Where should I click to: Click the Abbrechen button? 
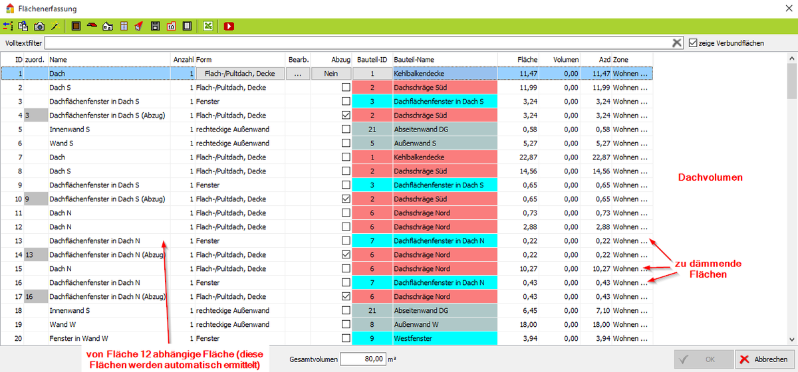click(x=763, y=359)
